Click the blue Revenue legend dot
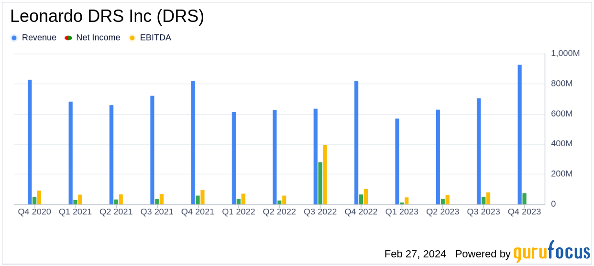Image resolution: width=594 pixels, height=266 pixels. coord(14,38)
